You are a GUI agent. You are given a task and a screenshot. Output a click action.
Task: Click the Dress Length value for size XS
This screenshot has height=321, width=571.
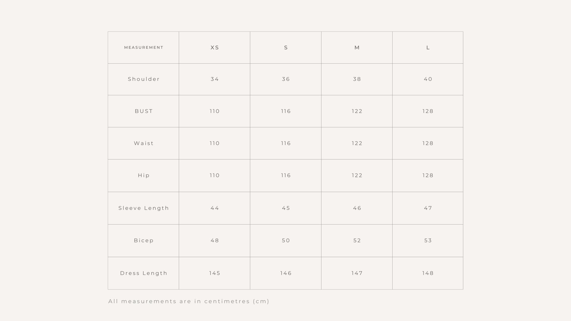[215, 273]
